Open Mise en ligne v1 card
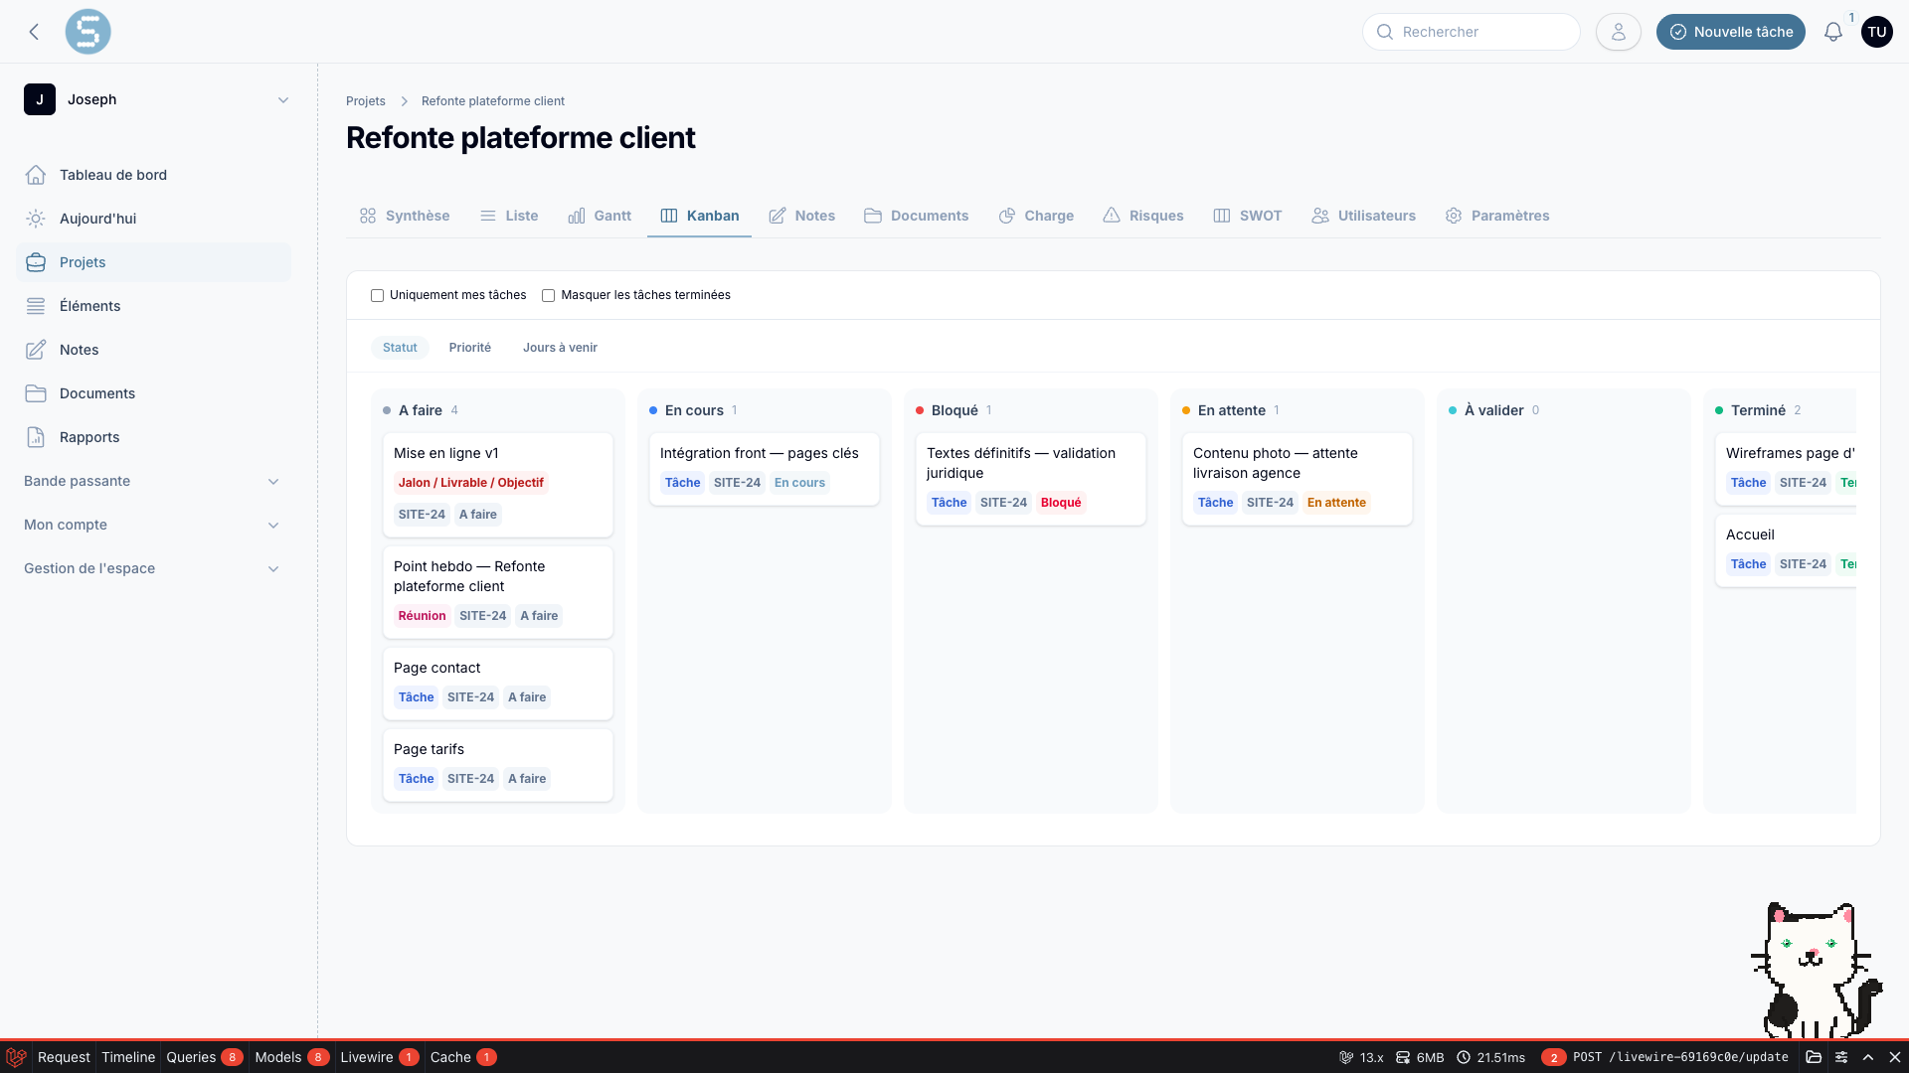The width and height of the screenshot is (1909, 1073). coord(497,485)
